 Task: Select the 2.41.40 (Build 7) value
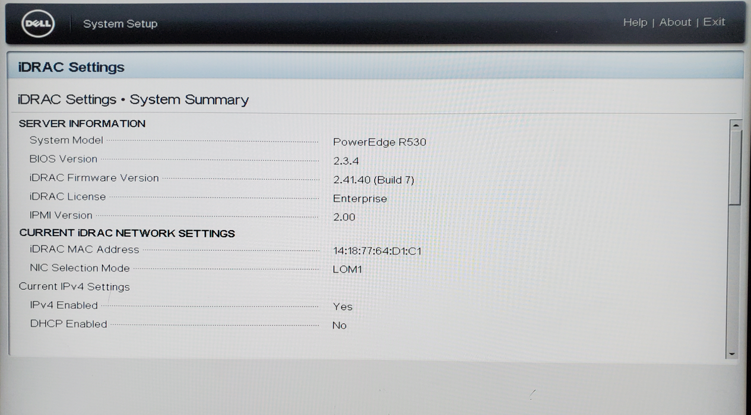tap(373, 180)
